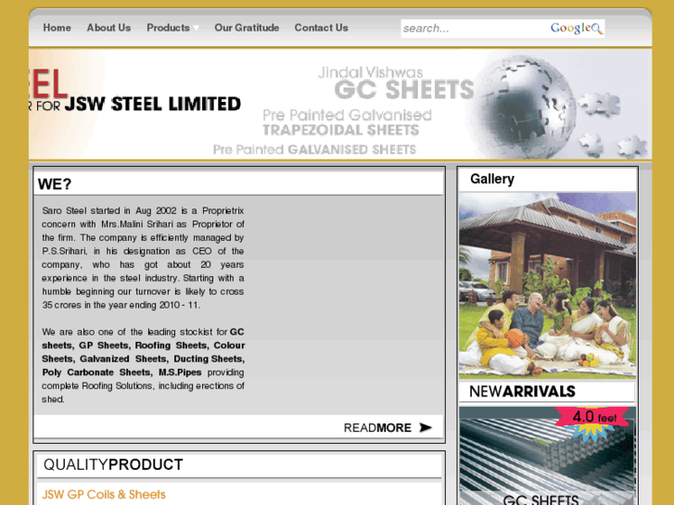
Task: Open the JSW GP Coils & Sheets link
Action: coord(104,495)
